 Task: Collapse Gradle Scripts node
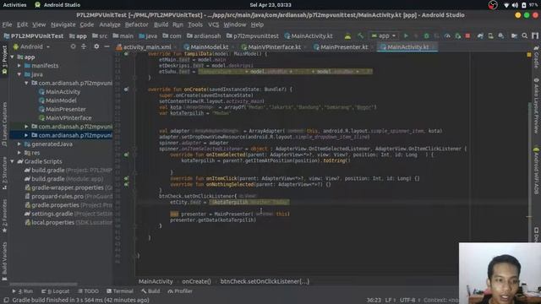(x=13, y=161)
